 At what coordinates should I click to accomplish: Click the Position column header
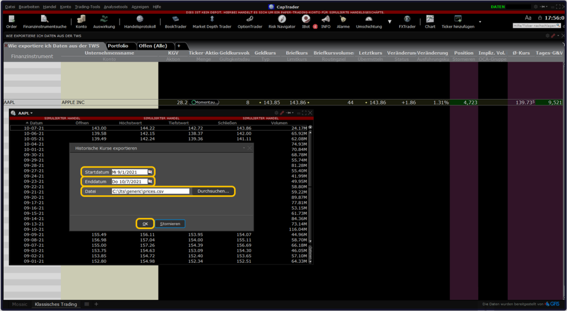(464, 53)
